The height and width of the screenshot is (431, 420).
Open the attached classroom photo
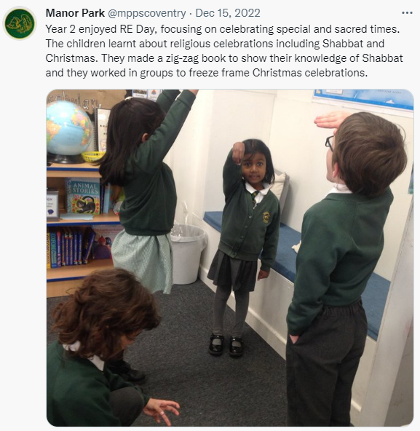point(230,258)
